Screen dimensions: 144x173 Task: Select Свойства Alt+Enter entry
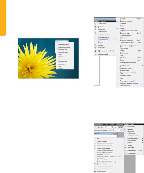pyautogui.click(x=130, y=19)
